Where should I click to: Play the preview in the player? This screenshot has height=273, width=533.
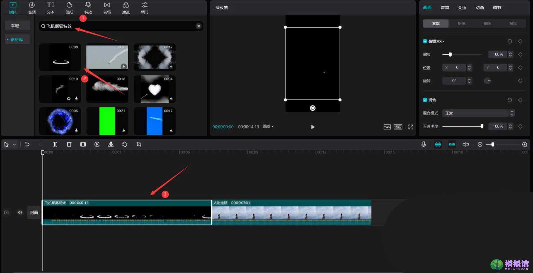312,127
